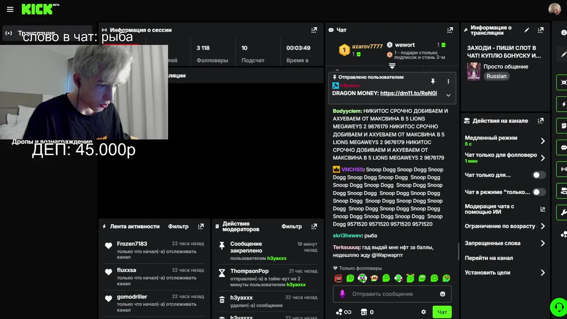Screen dimensions: 567x319
Task: Open the green headset support button
Action: pyautogui.click(x=559, y=307)
